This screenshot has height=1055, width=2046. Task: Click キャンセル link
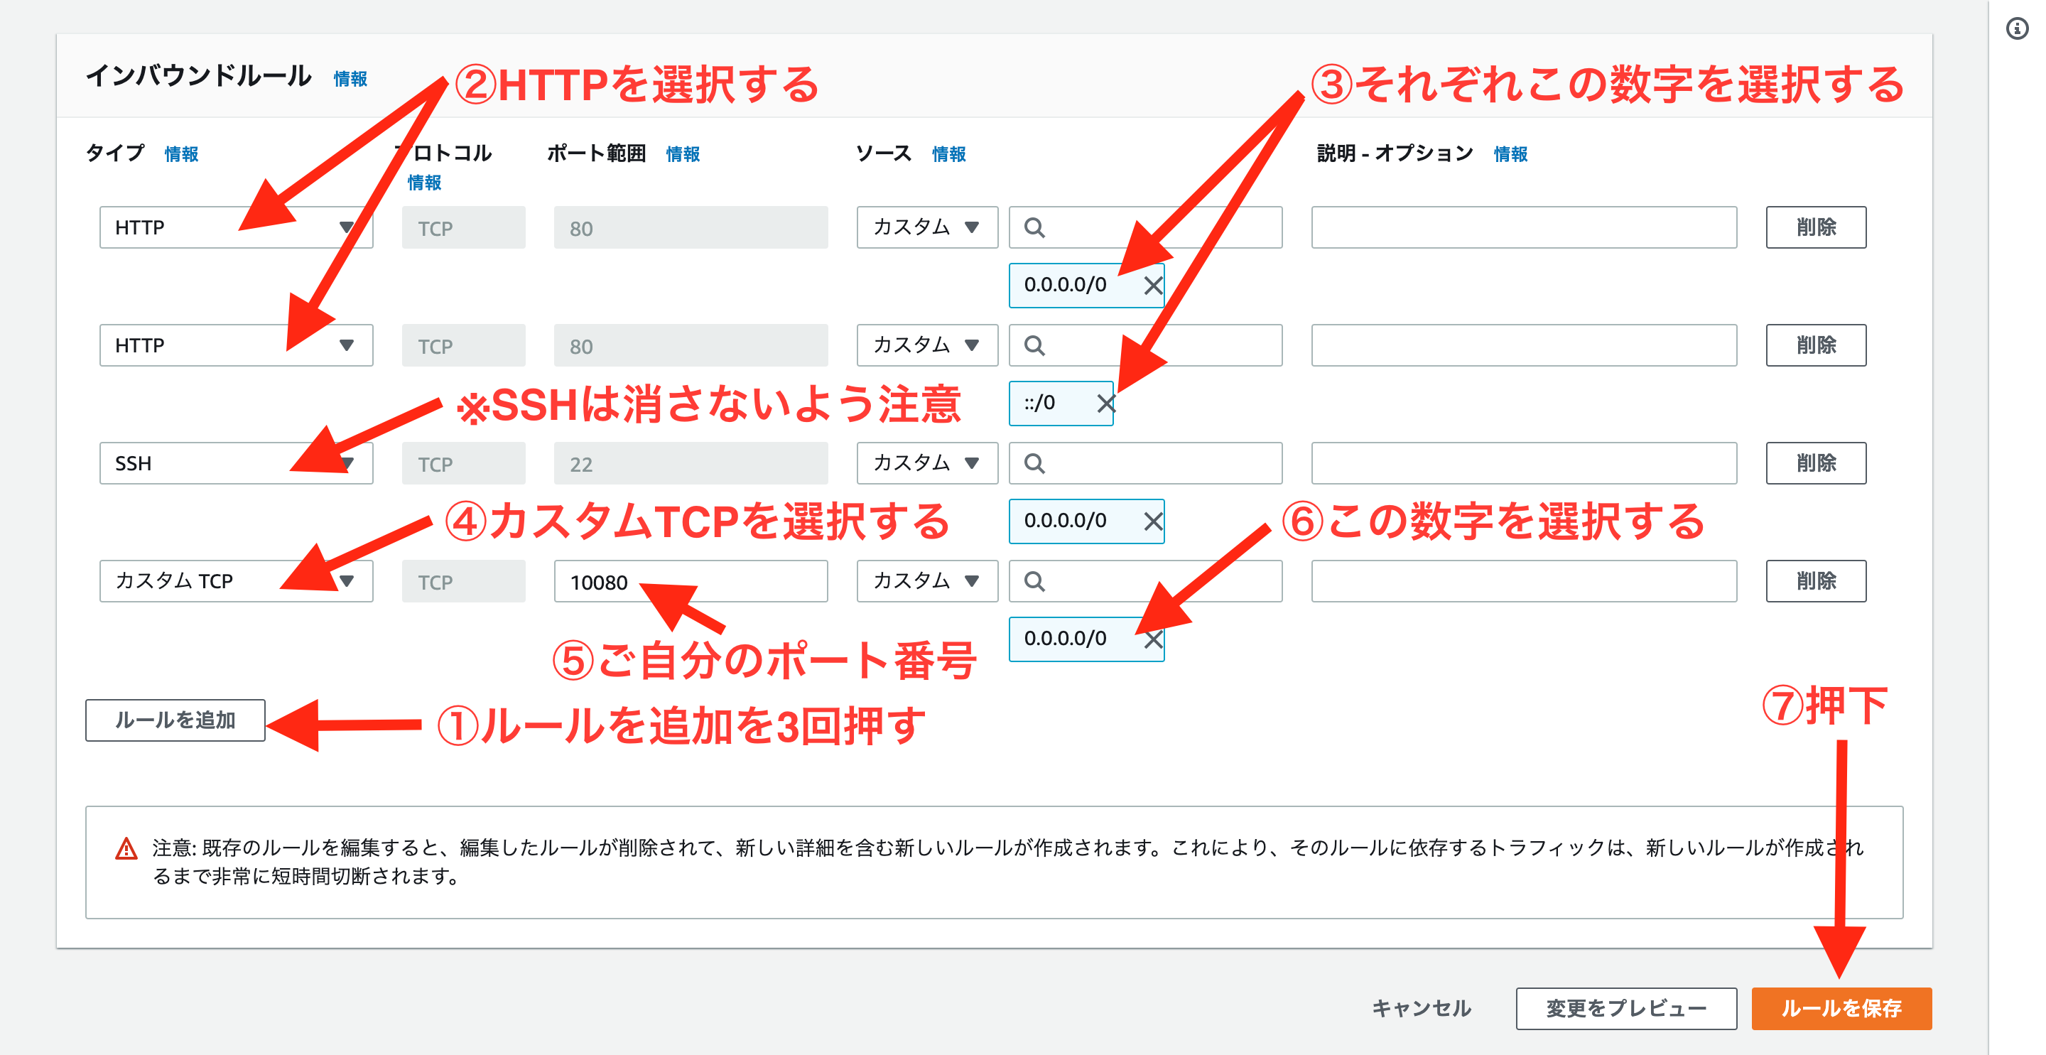click(x=1421, y=1008)
